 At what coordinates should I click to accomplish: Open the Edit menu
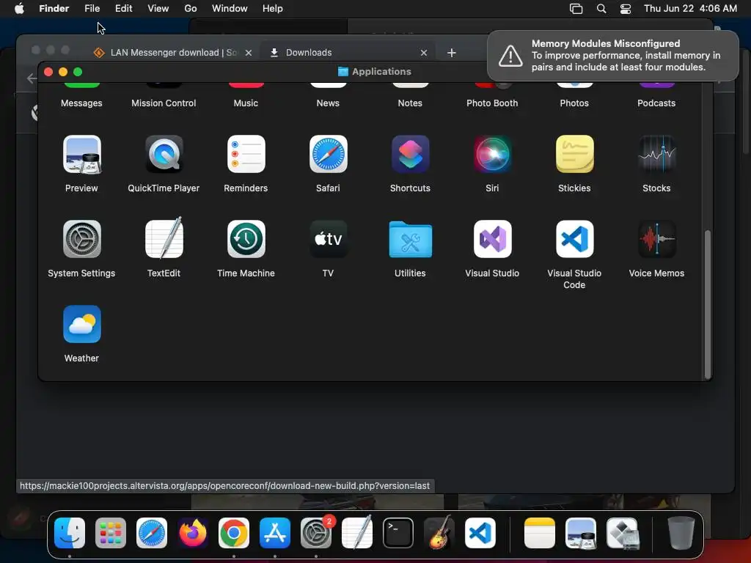click(123, 9)
